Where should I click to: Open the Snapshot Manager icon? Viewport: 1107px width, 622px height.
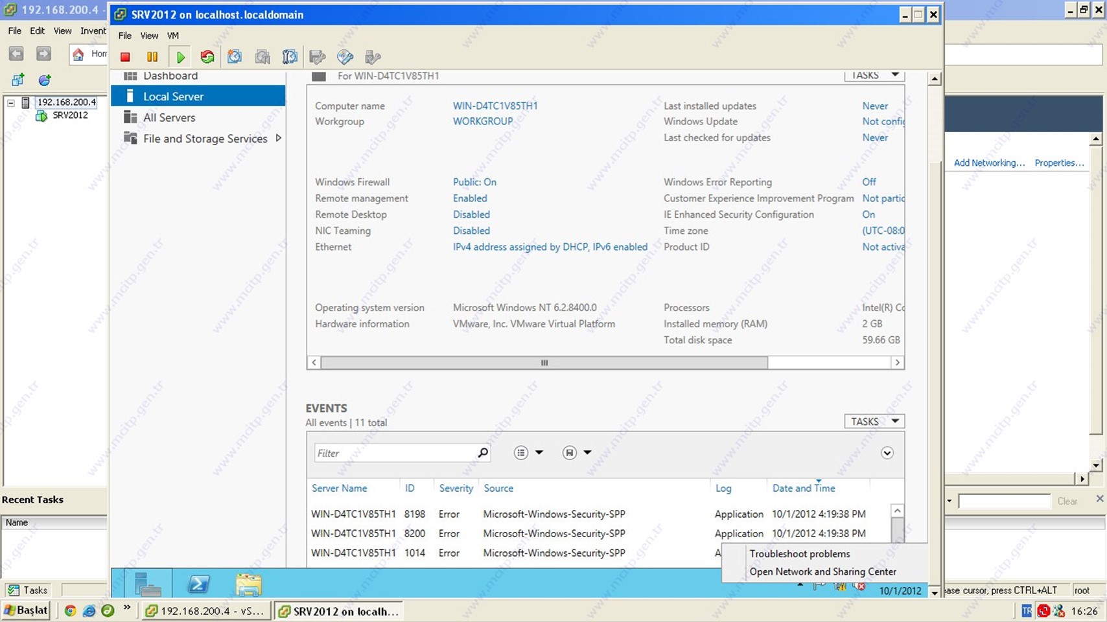290,57
